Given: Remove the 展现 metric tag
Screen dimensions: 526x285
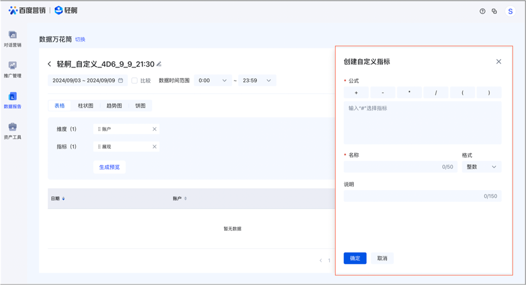Looking at the screenshot, I should pyautogui.click(x=154, y=147).
